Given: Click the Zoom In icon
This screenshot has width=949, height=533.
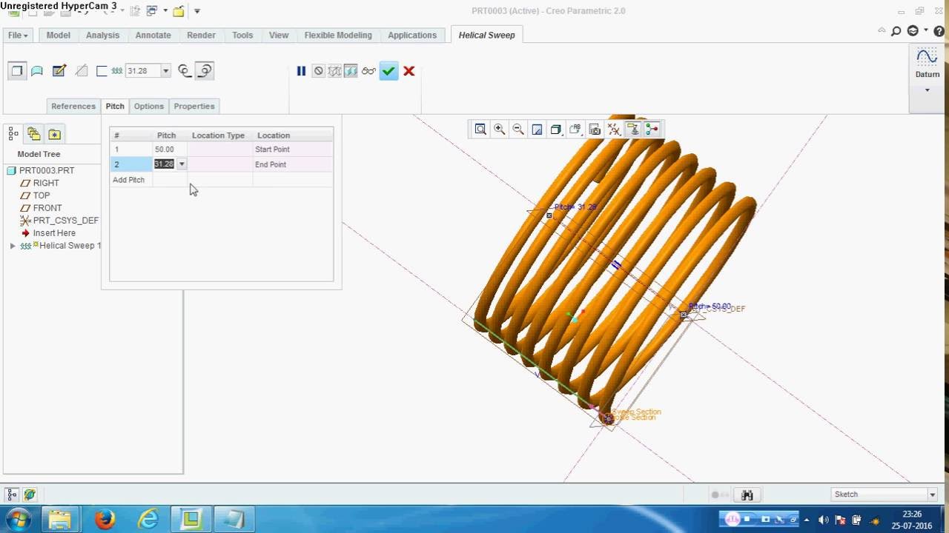Looking at the screenshot, I should pos(500,130).
